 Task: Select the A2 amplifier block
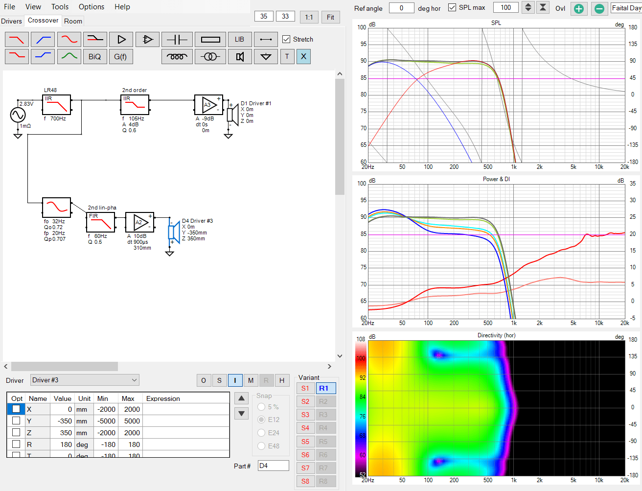(139, 222)
